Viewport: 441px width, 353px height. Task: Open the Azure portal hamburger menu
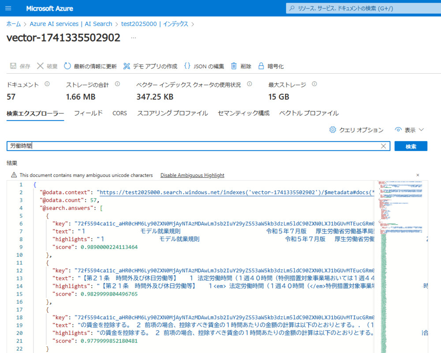click(x=9, y=8)
